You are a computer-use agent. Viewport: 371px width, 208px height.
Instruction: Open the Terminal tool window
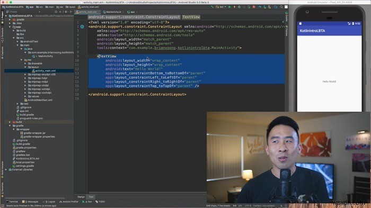tap(12, 202)
